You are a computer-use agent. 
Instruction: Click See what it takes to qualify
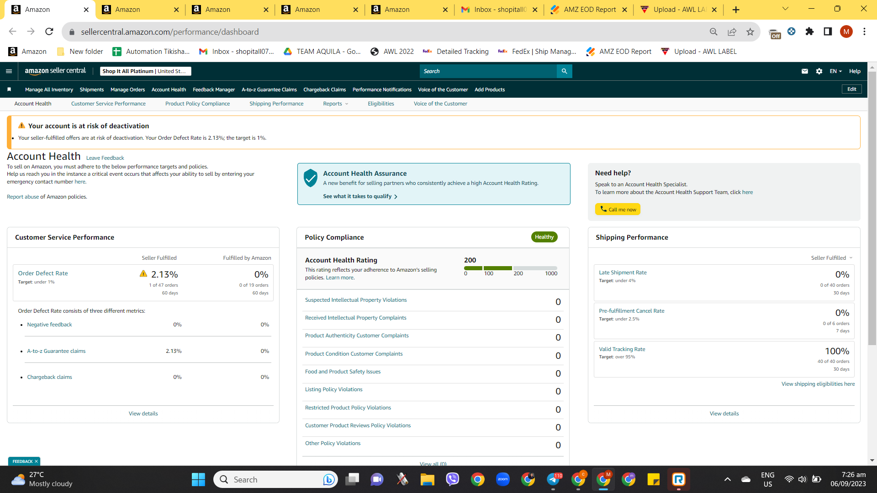[360, 196]
